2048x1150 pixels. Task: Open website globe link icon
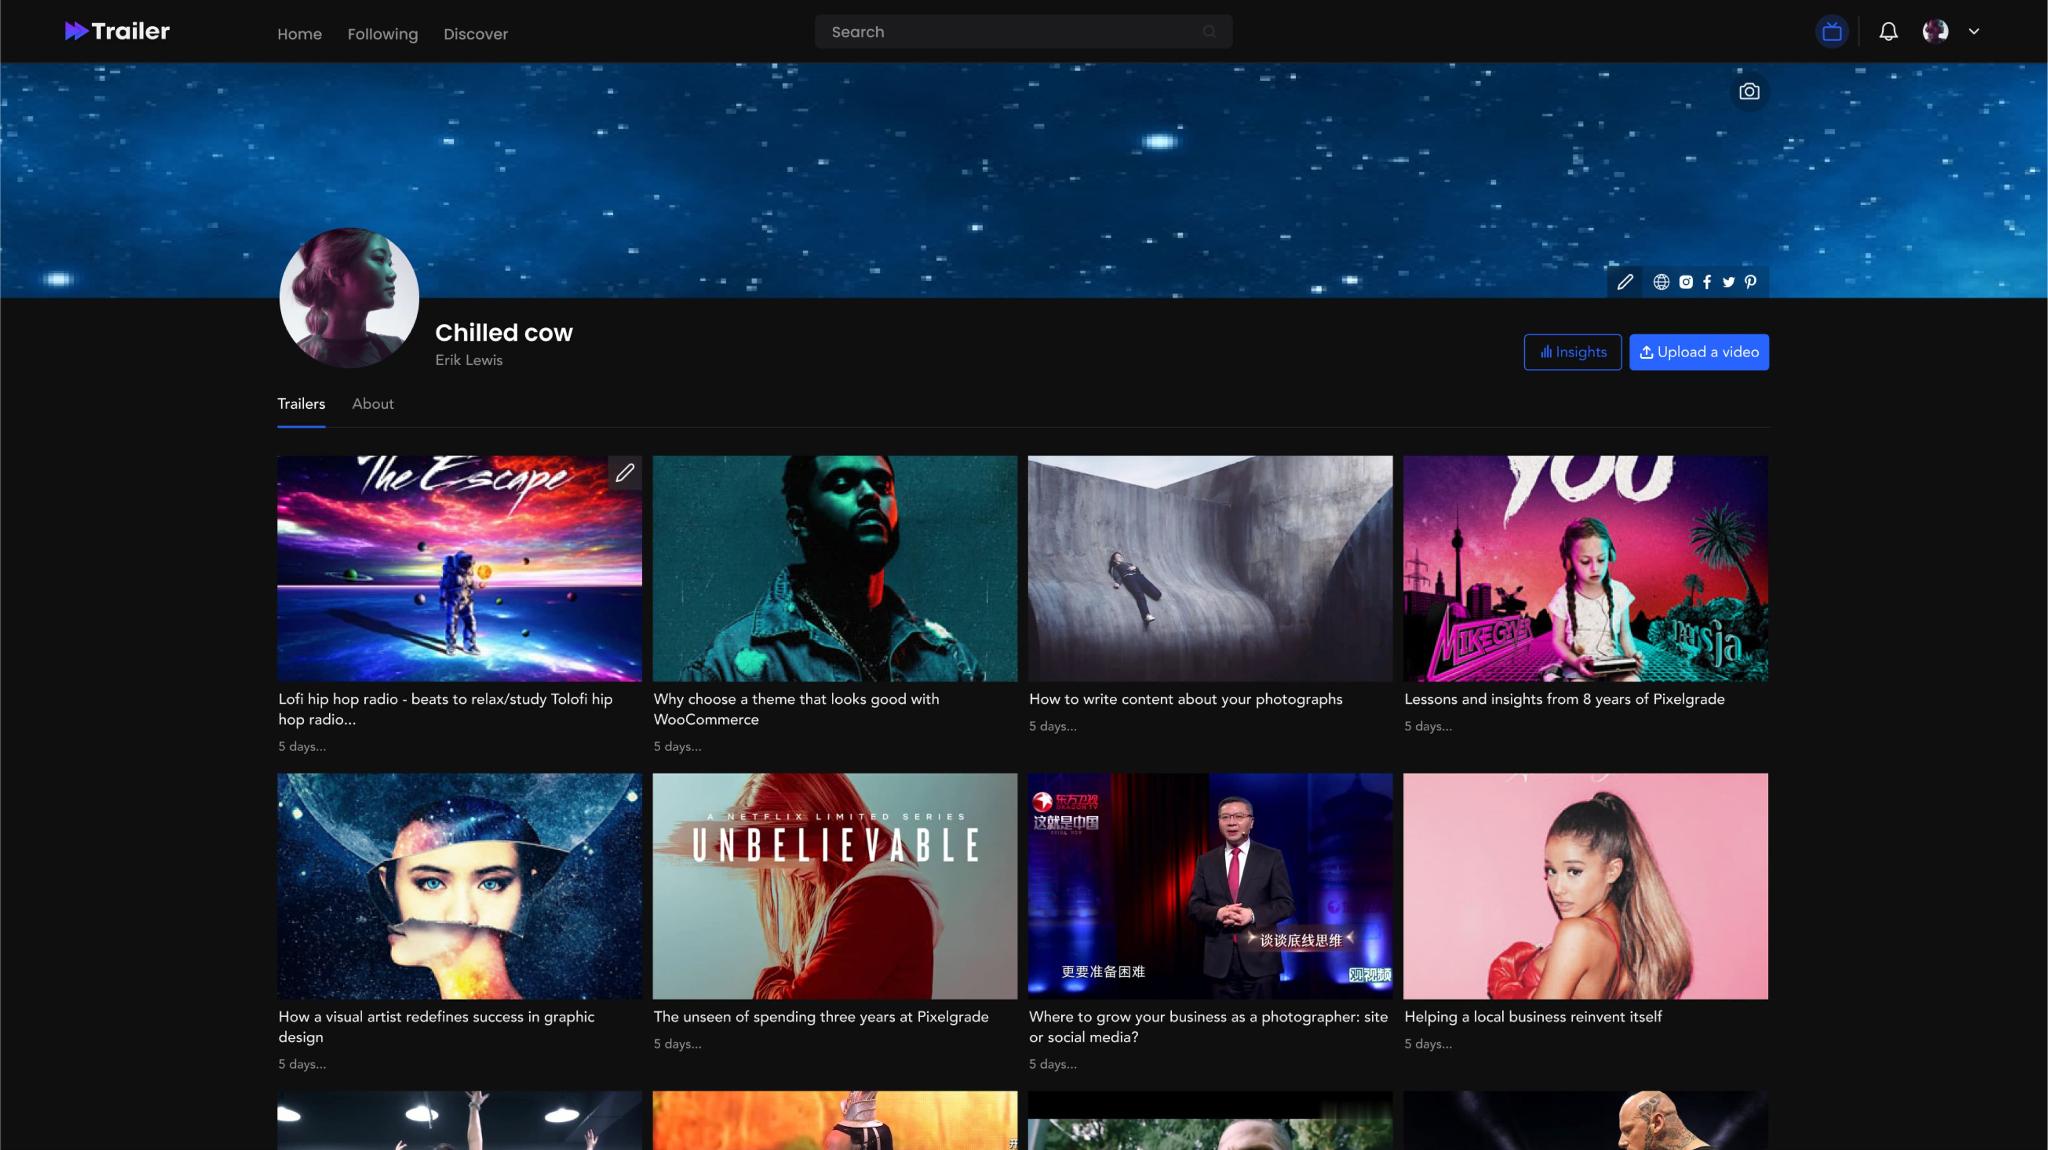1661,282
